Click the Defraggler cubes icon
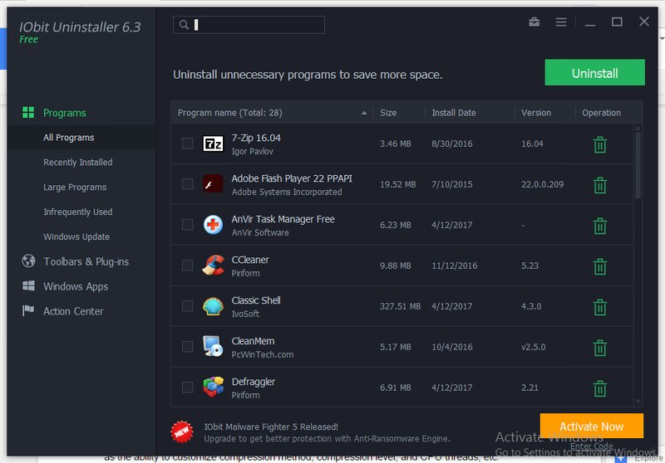This screenshot has height=463, width=665. pos(213,387)
